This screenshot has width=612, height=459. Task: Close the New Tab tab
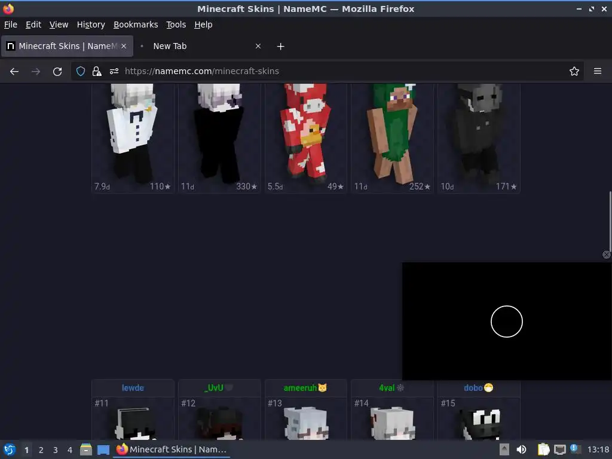coord(258,46)
